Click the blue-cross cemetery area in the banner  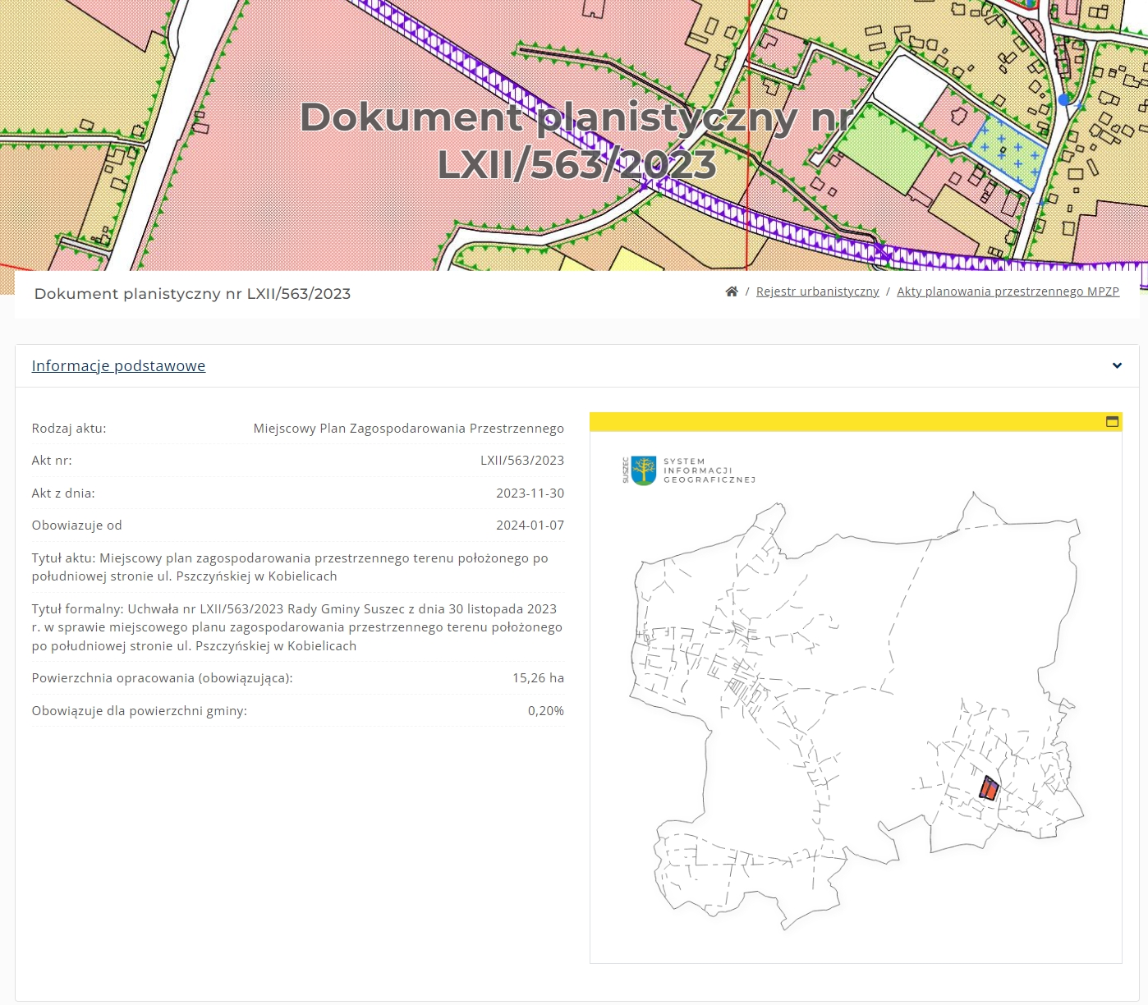tap(1005, 150)
